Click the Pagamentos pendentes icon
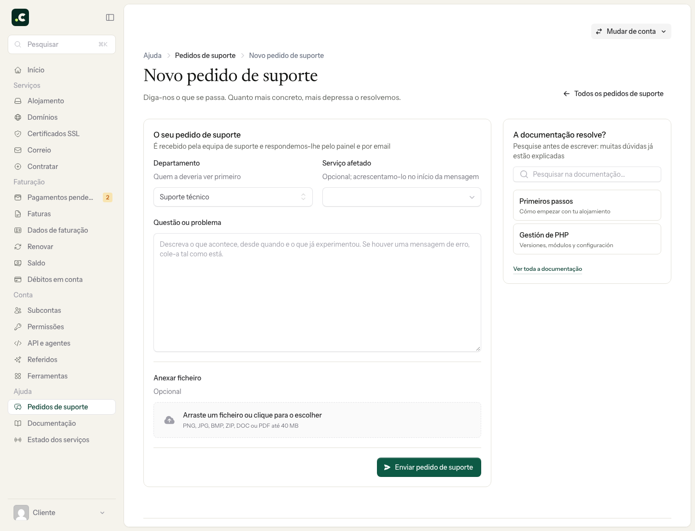 tap(18, 197)
